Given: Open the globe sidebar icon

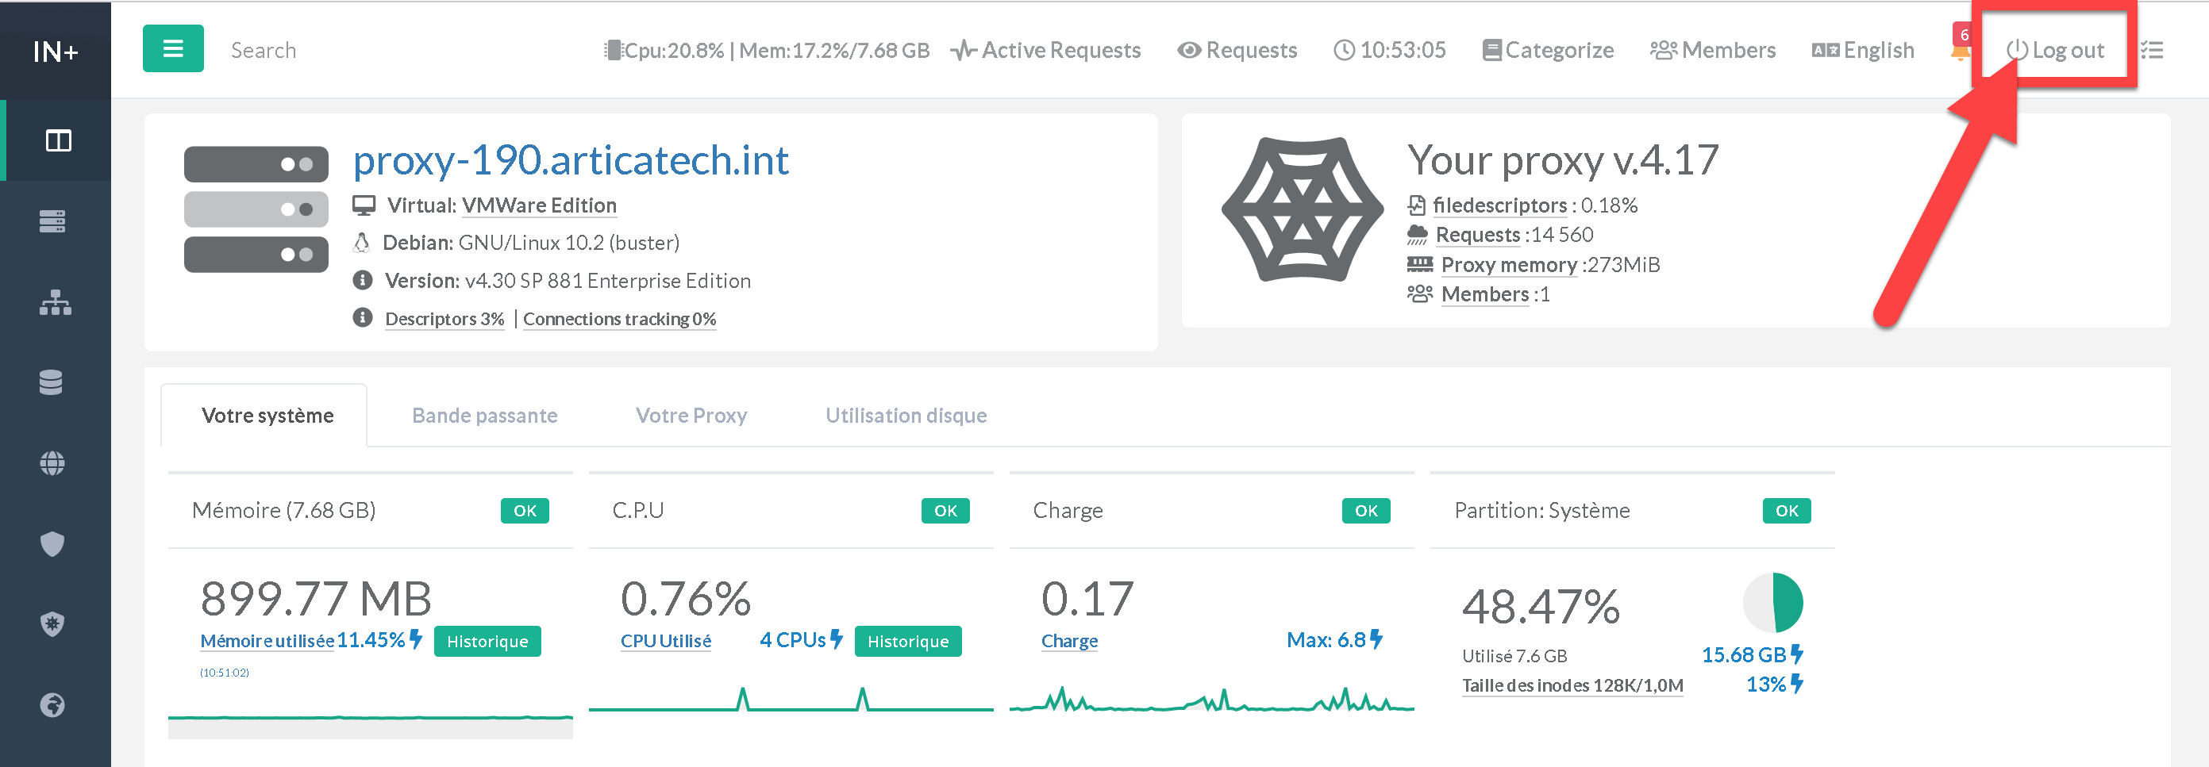Looking at the screenshot, I should point(52,462).
